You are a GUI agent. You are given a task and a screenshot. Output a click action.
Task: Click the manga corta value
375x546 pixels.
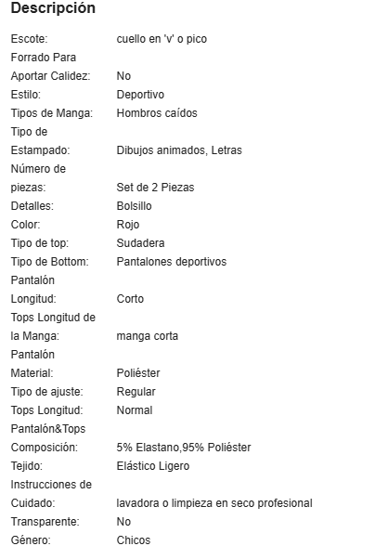[x=148, y=336]
